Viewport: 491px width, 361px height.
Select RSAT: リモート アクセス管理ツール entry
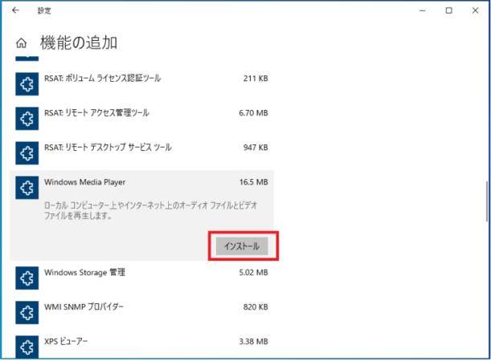(142, 119)
